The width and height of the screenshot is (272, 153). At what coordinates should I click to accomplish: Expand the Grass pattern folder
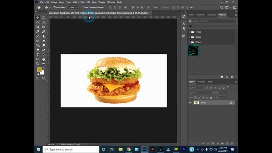[x=190, y=37]
